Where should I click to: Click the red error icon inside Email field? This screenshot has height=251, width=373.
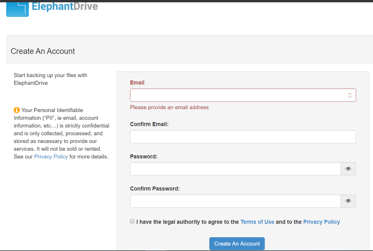click(350, 95)
